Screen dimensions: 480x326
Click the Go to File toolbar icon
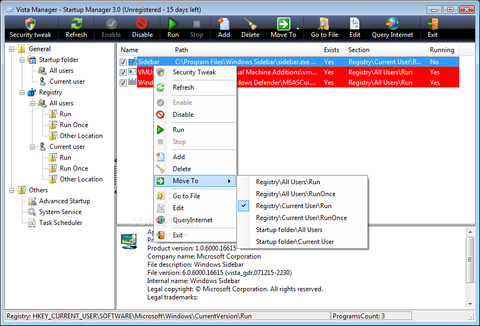324,23
